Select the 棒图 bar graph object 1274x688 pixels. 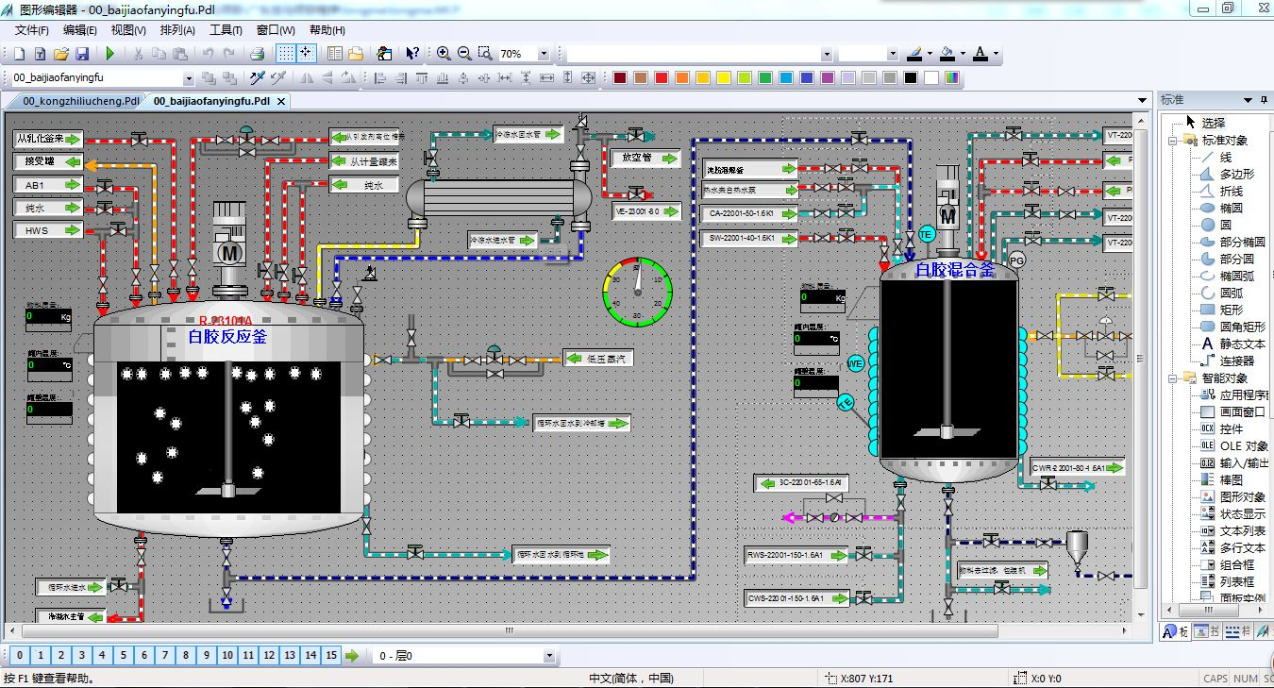[1231, 480]
